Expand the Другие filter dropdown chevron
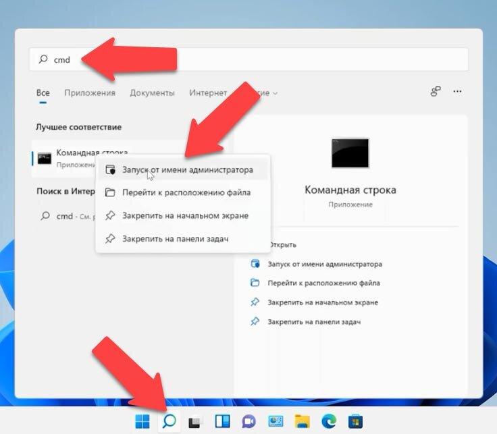The image size is (497, 434). click(275, 93)
